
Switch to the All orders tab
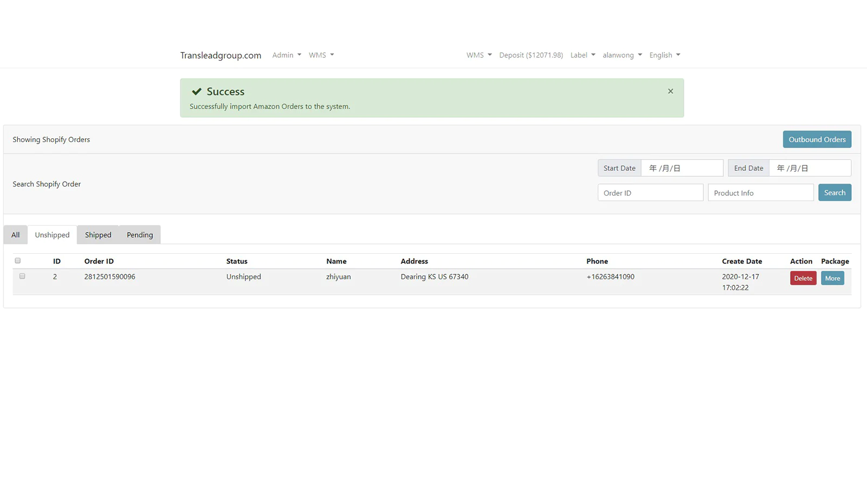16,235
